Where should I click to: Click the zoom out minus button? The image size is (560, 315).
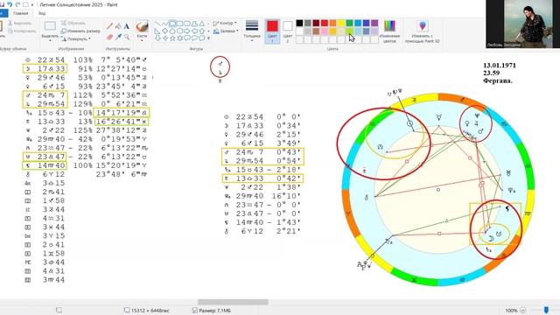point(523,311)
